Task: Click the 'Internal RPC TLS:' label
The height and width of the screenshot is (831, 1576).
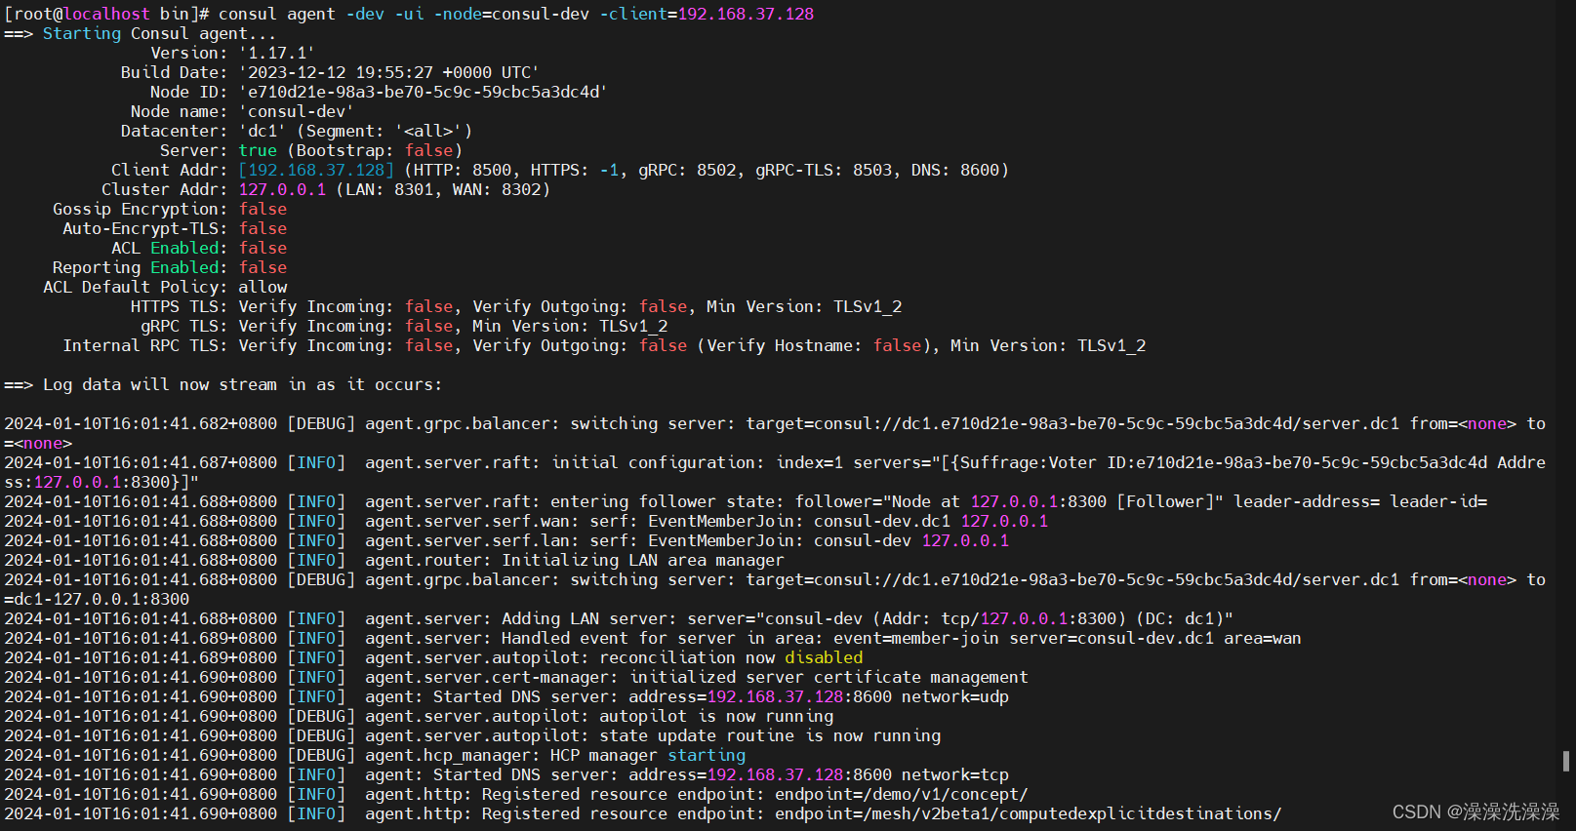Action: tap(145, 345)
